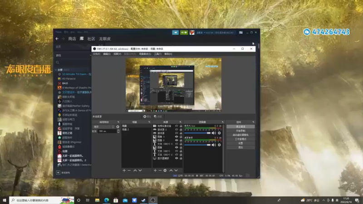Open the scene transition type dropdown
This screenshot has height=204, width=363.
(x=104, y=127)
